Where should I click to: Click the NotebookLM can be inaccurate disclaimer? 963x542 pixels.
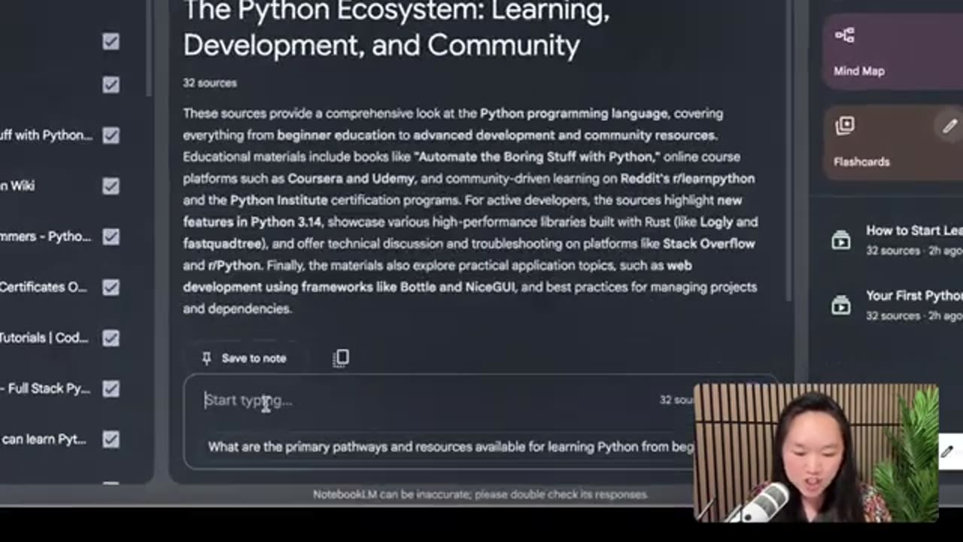click(480, 495)
